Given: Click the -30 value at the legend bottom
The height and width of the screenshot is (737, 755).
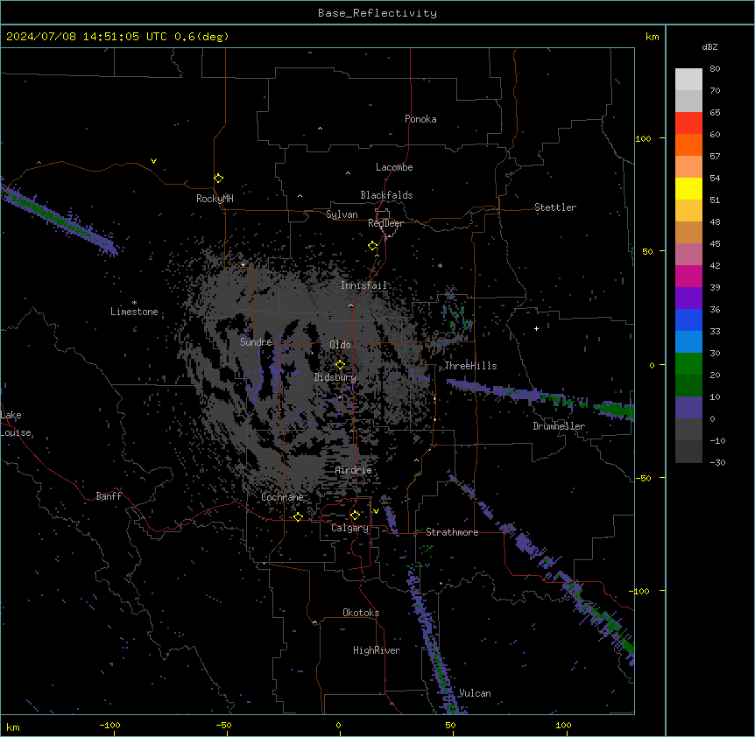Looking at the screenshot, I should [x=717, y=462].
